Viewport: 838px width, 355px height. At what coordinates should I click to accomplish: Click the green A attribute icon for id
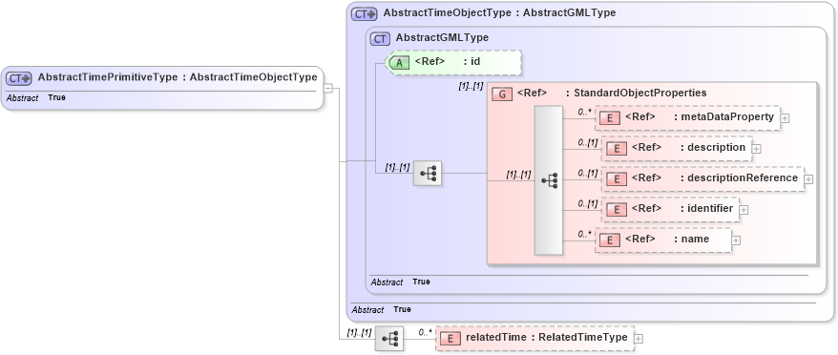click(398, 62)
